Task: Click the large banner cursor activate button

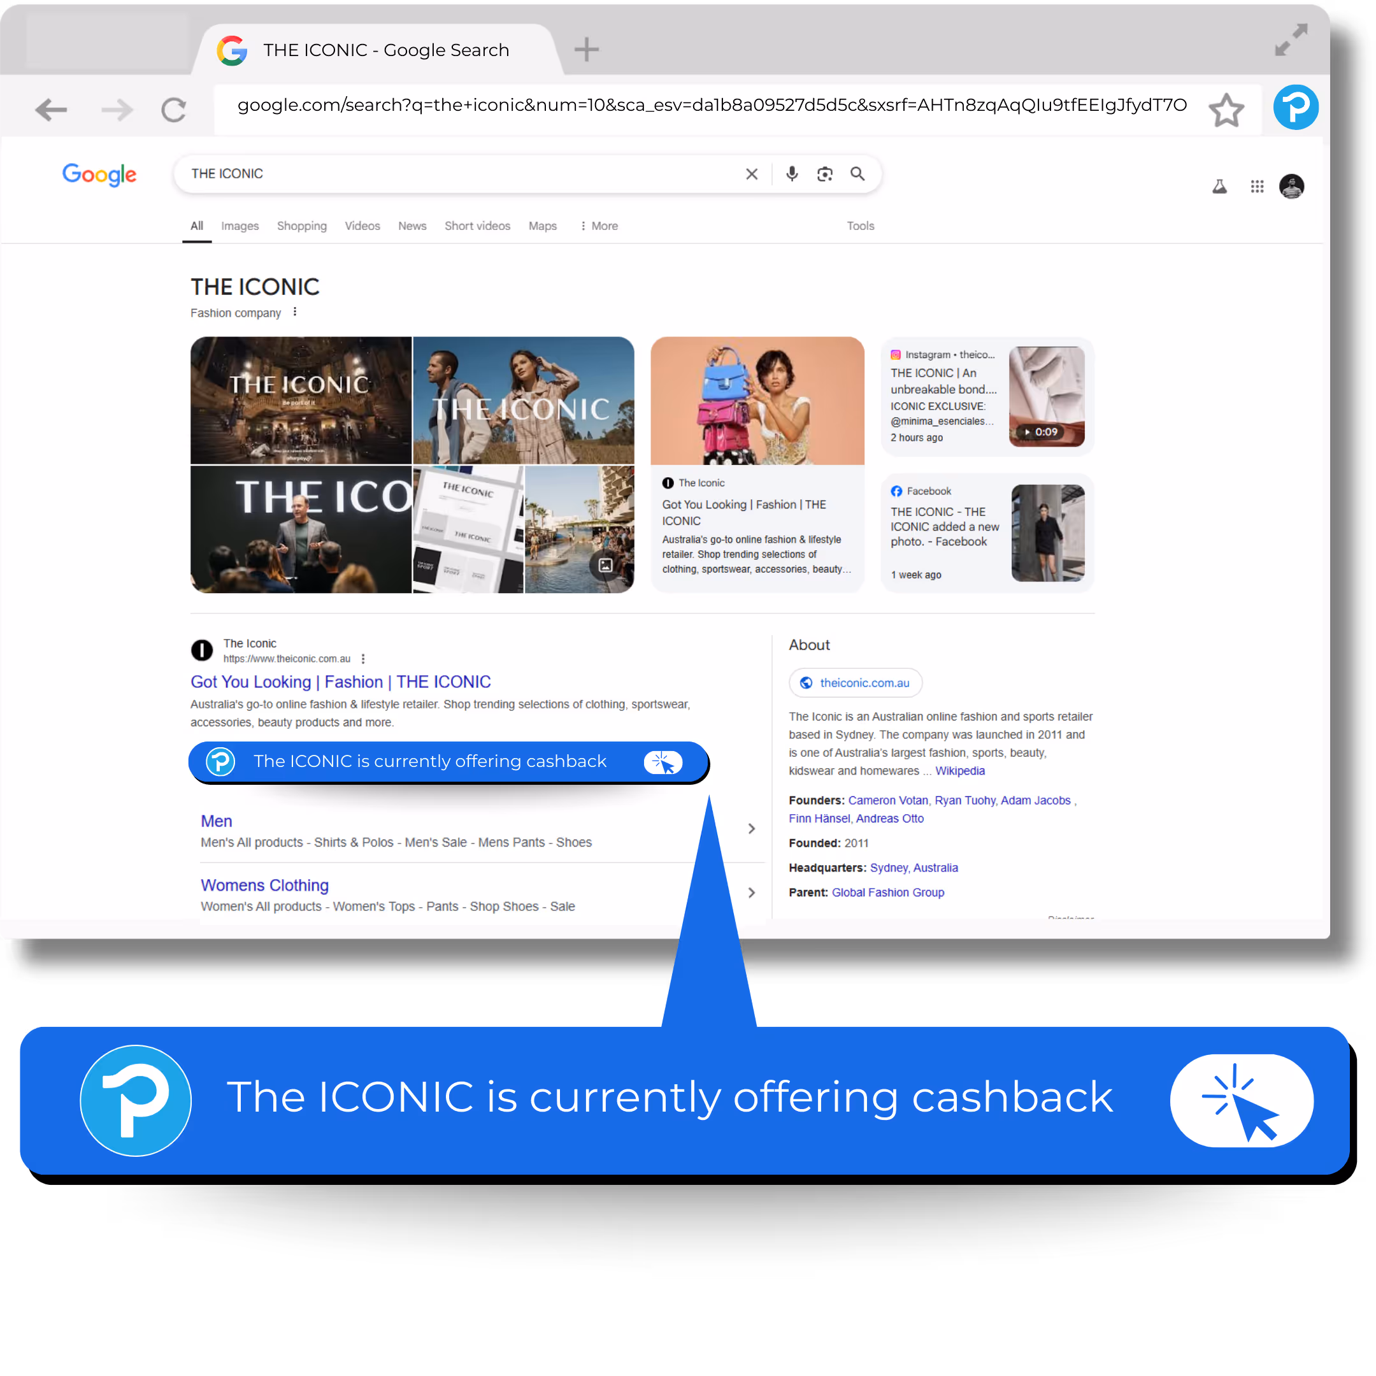Action: click(1242, 1100)
